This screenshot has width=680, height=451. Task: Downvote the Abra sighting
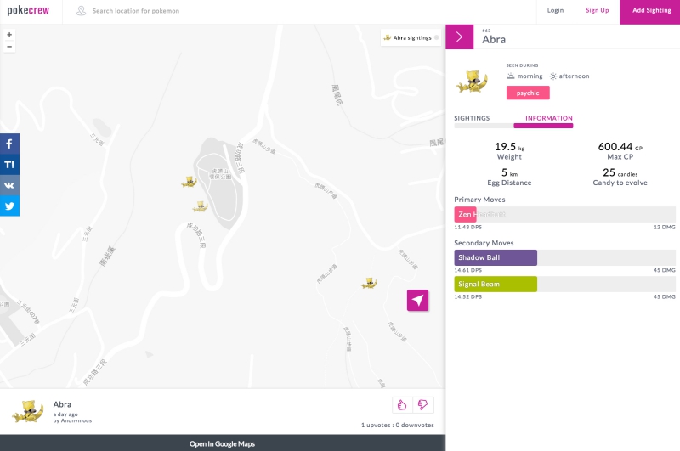[x=422, y=405]
